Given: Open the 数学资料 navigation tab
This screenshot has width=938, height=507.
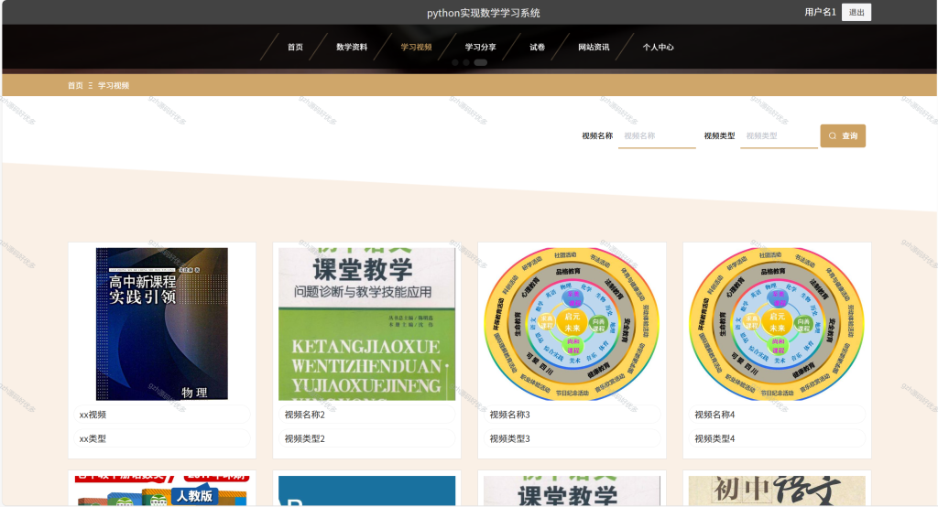Looking at the screenshot, I should pos(351,48).
